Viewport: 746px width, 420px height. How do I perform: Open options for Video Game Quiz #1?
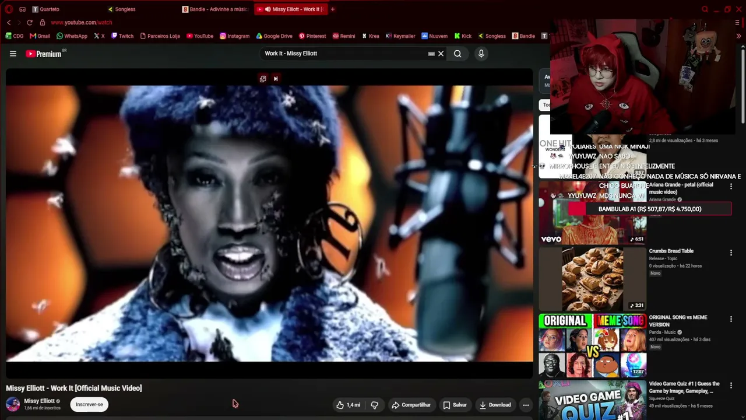coord(731,386)
